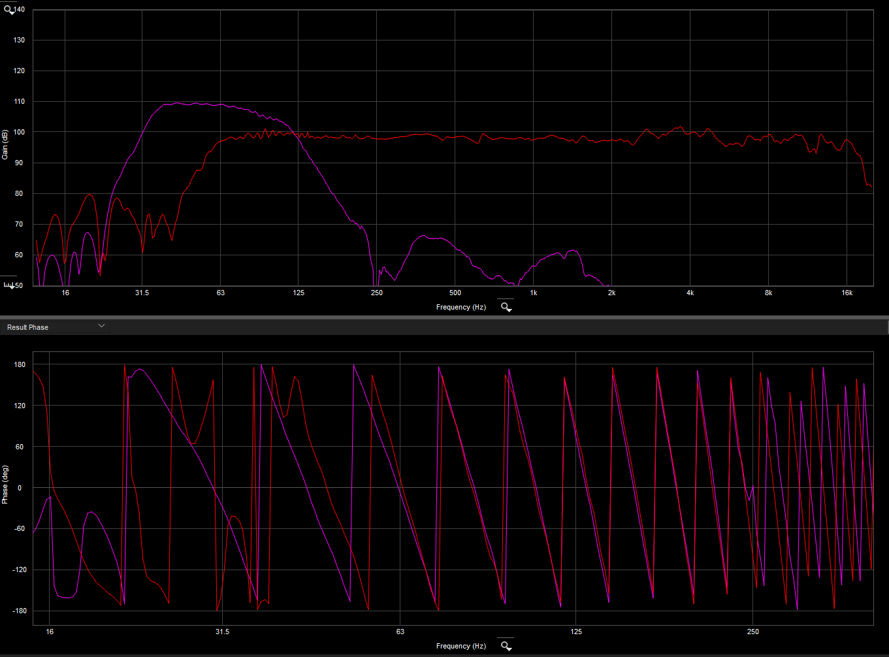Screen dimensions: 889x657
Task: Open frequency zoom magnifier under the phase graph
Action: click(506, 646)
